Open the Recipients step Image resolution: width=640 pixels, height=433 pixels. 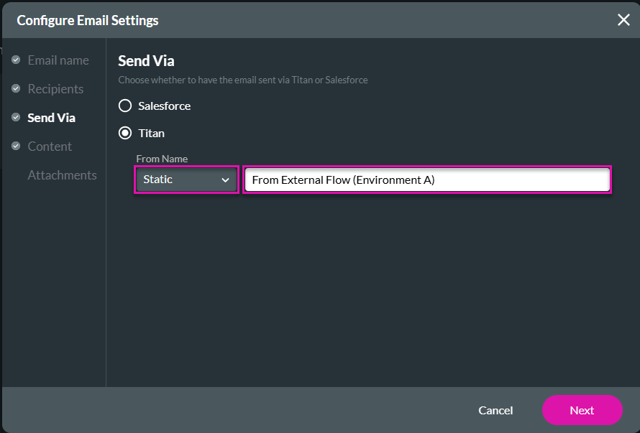coord(55,89)
